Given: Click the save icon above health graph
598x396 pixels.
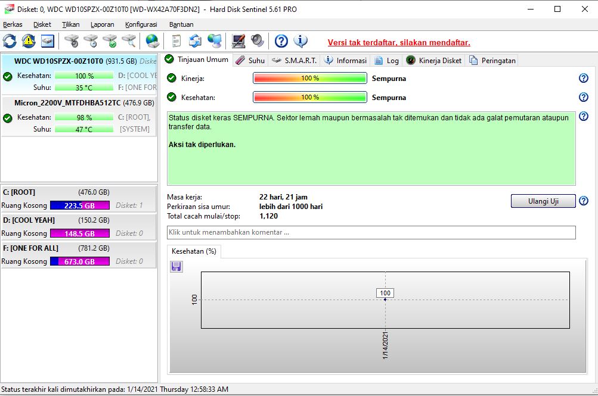Looking at the screenshot, I should pos(176,267).
